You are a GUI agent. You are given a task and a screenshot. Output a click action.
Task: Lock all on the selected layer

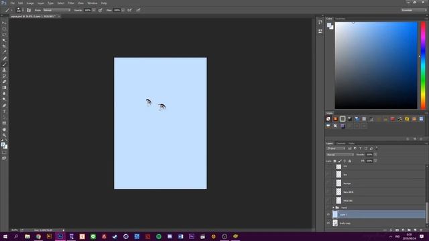[x=350, y=161]
